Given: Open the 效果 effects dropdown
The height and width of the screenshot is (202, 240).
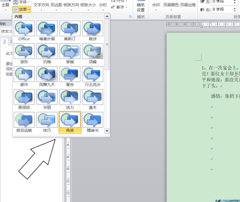Looking at the screenshot, I should [x=22, y=10].
